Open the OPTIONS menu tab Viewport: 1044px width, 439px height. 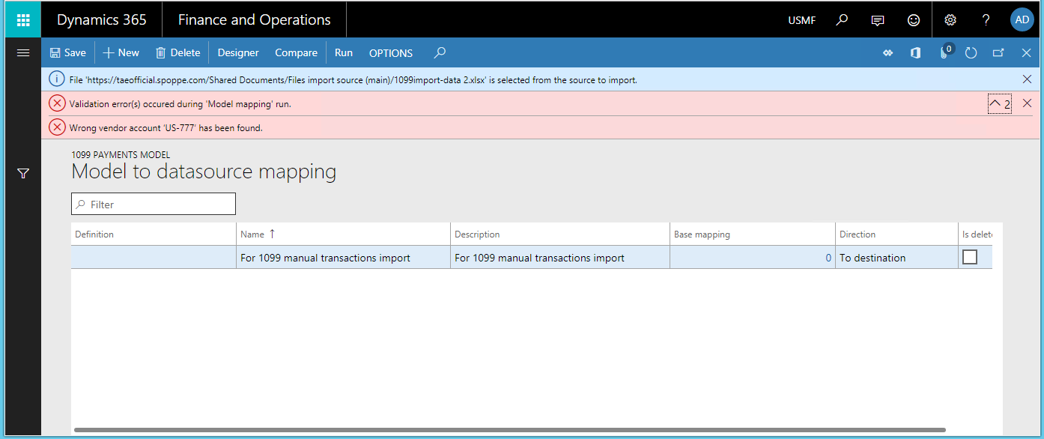[x=391, y=53]
